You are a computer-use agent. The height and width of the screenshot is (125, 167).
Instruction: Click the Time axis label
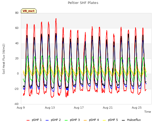coord(147,112)
